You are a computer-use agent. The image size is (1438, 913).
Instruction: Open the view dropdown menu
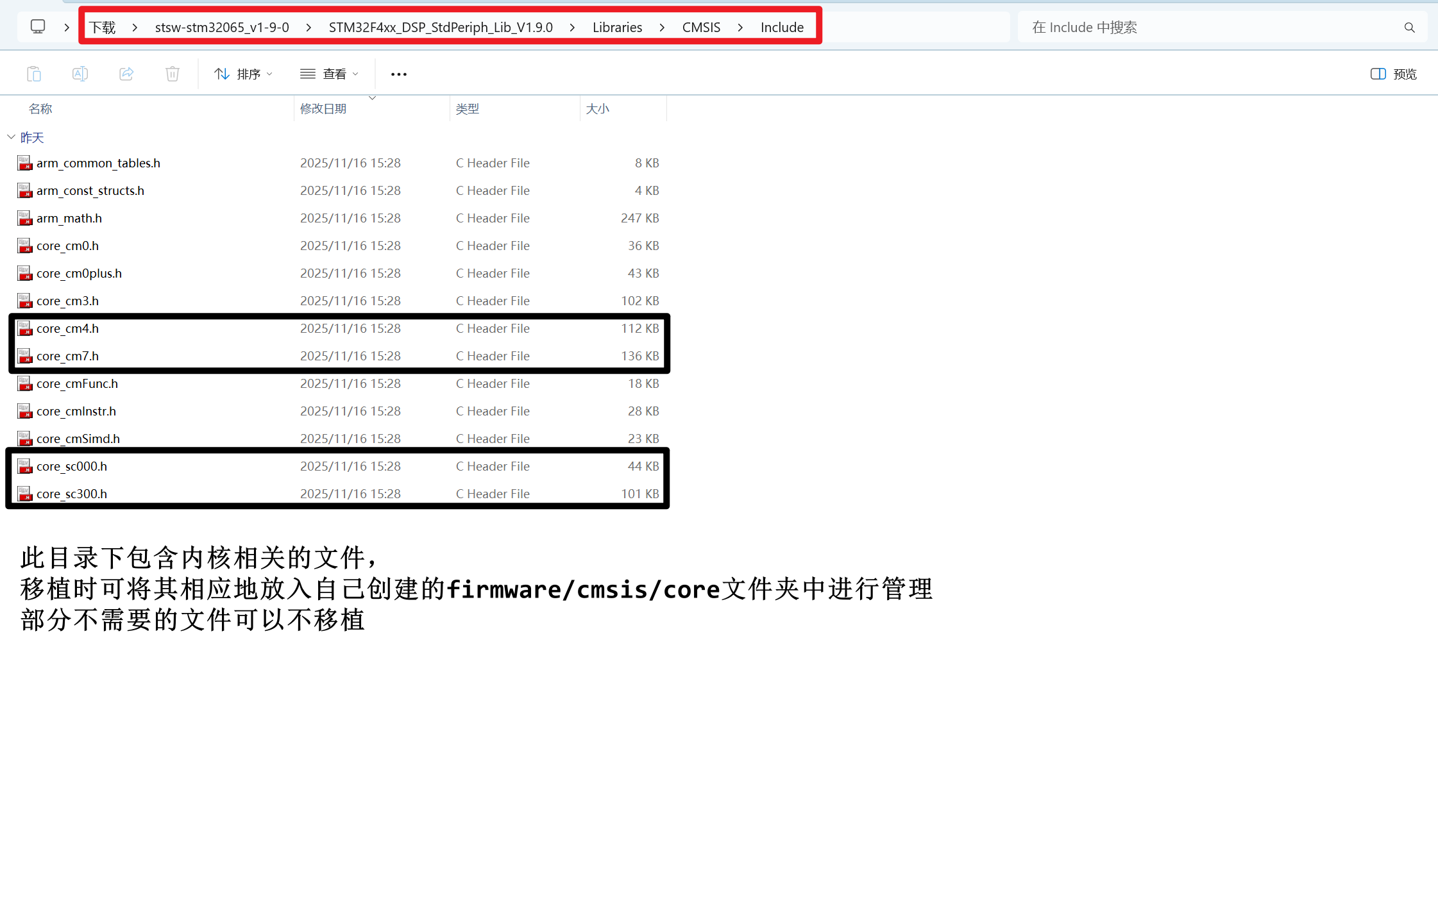[x=329, y=74]
